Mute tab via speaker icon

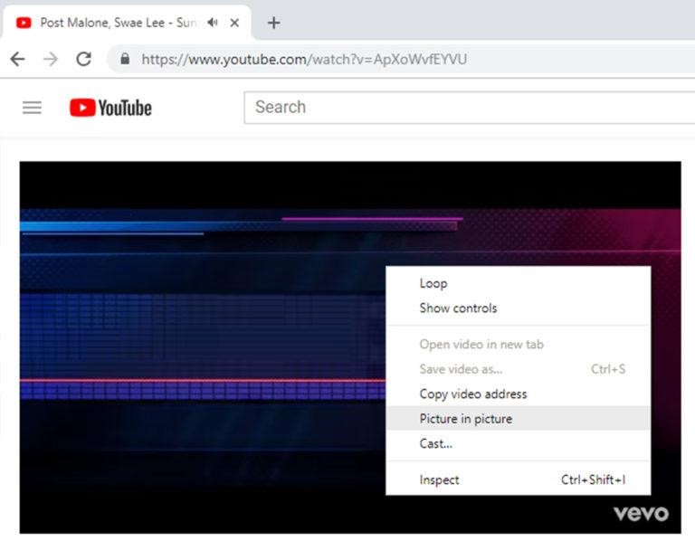[213, 23]
